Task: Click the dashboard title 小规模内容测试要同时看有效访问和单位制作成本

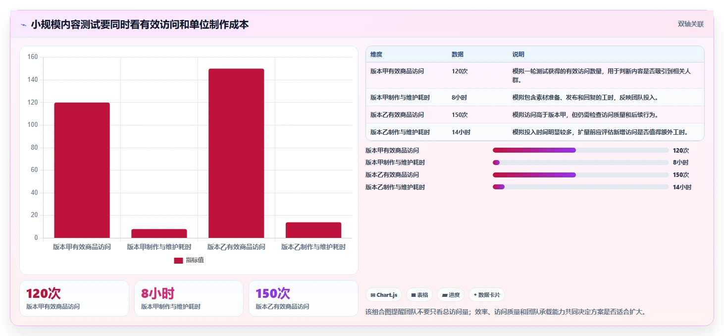Action: [140, 24]
